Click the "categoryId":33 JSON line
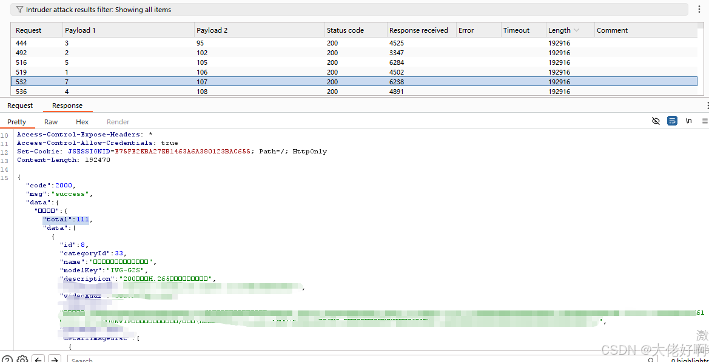The image size is (709, 362). pyautogui.click(x=93, y=253)
